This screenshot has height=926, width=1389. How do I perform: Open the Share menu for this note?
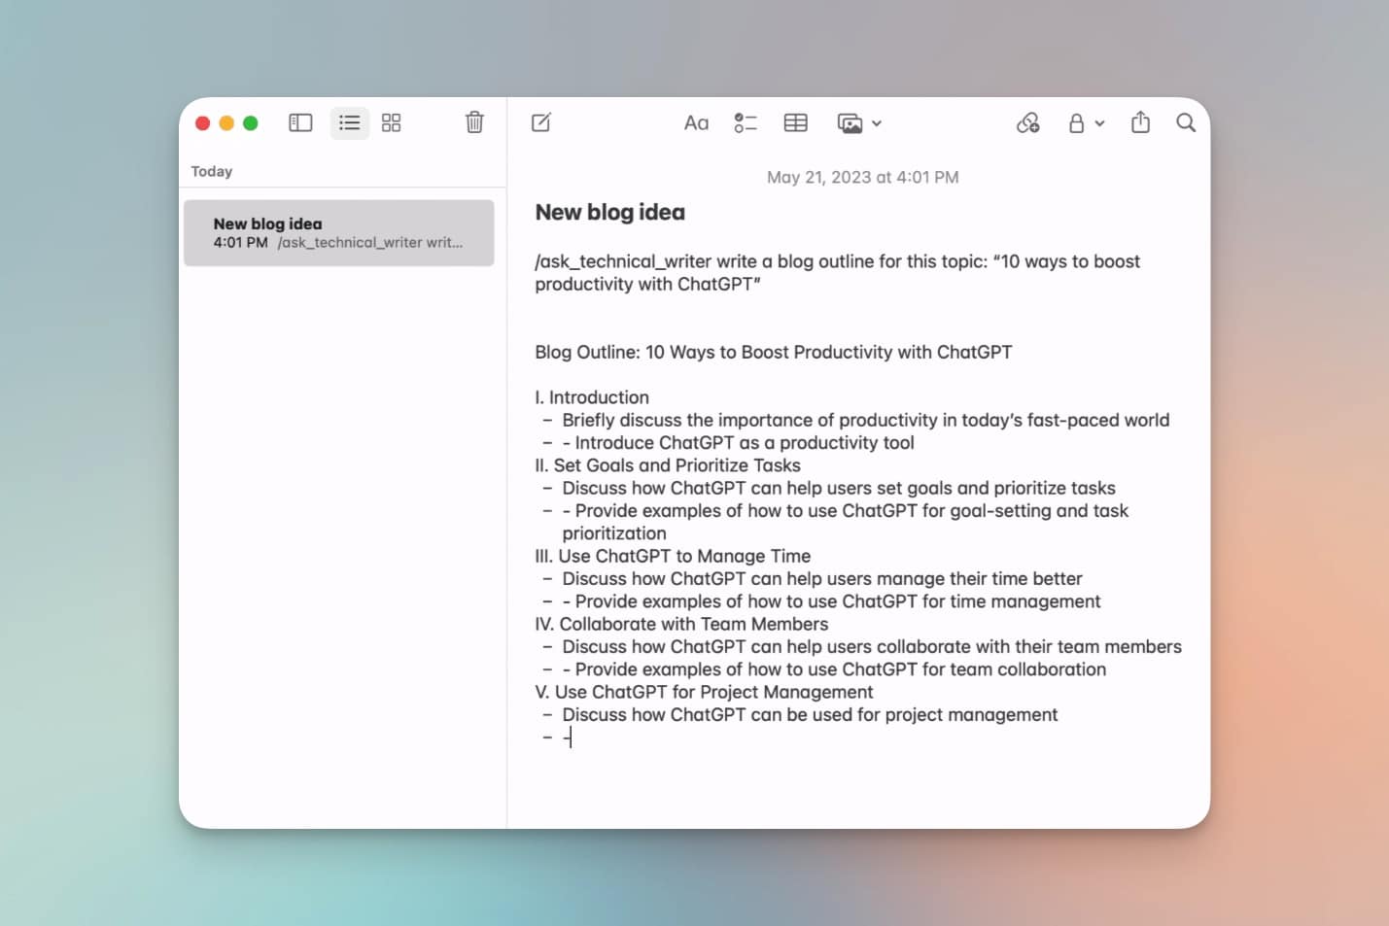pyautogui.click(x=1140, y=122)
